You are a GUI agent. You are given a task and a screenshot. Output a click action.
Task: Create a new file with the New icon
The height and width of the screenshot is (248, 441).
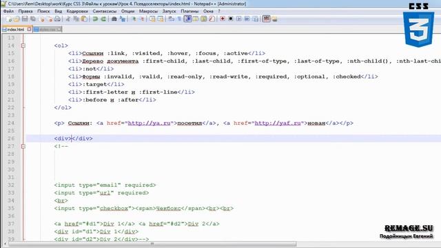(x=8, y=19)
